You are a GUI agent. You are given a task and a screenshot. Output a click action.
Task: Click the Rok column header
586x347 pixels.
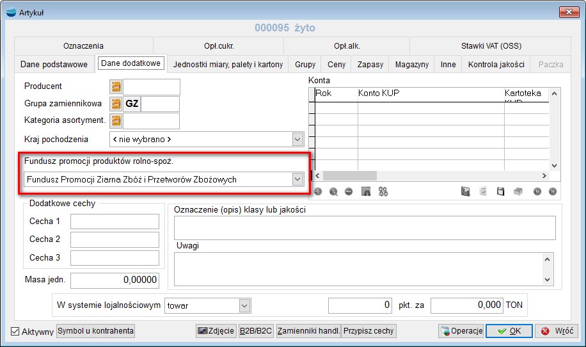[337, 95]
